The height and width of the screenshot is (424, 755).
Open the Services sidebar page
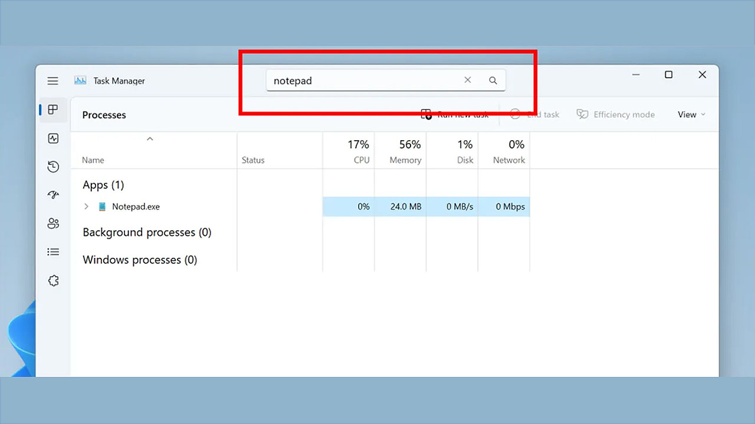pyautogui.click(x=53, y=281)
